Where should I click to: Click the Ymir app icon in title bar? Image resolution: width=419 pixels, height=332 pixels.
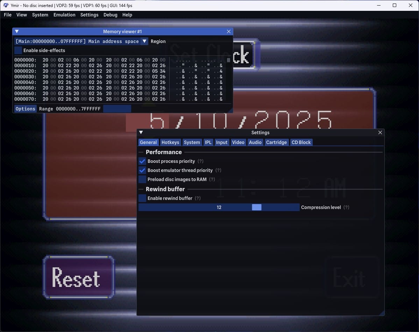point(6,5)
